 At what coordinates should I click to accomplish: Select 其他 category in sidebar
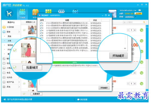point(8,87)
